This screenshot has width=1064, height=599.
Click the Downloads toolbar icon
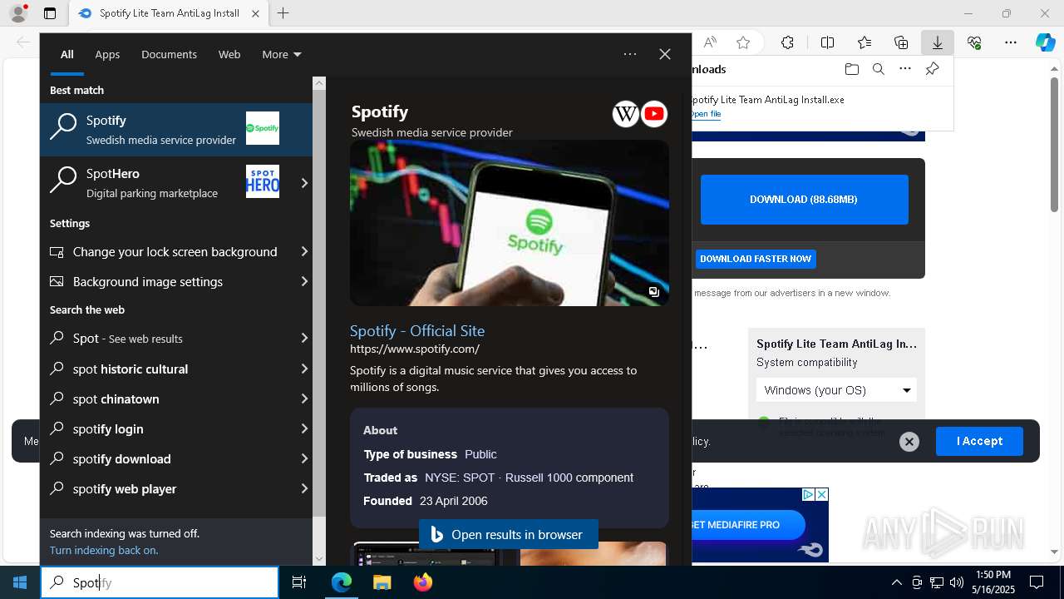[938, 42]
